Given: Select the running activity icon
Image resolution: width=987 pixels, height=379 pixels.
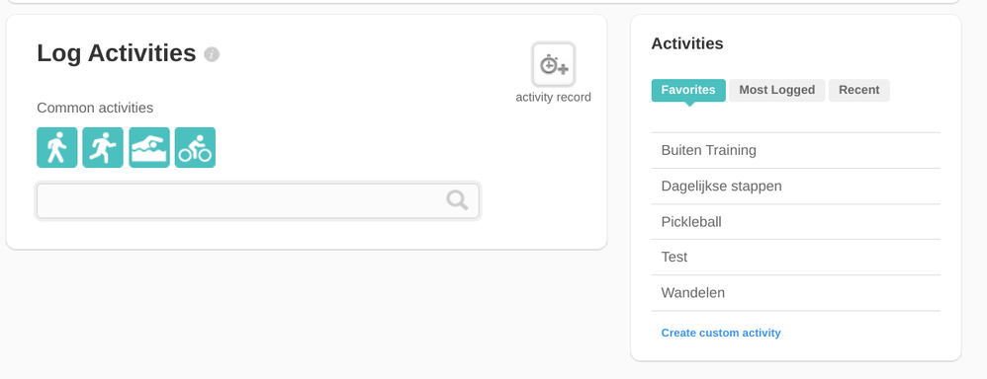Looking at the screenshot, I should [103, 148].
